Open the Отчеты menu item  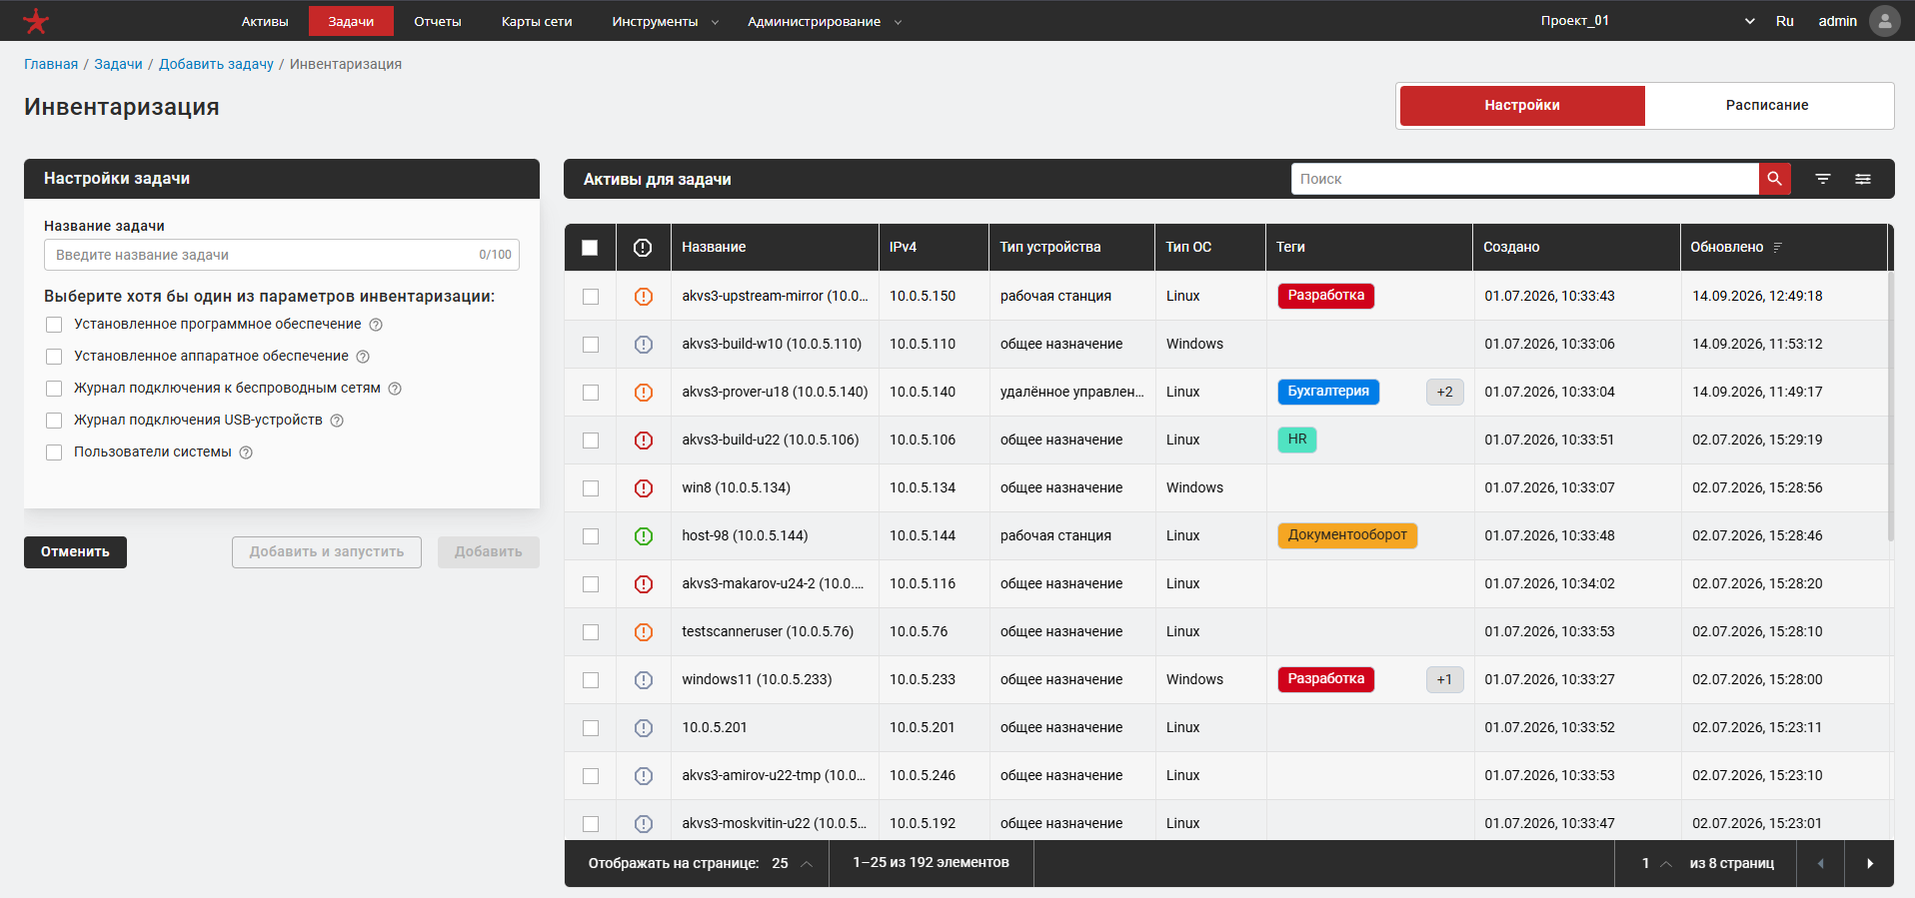438,21
